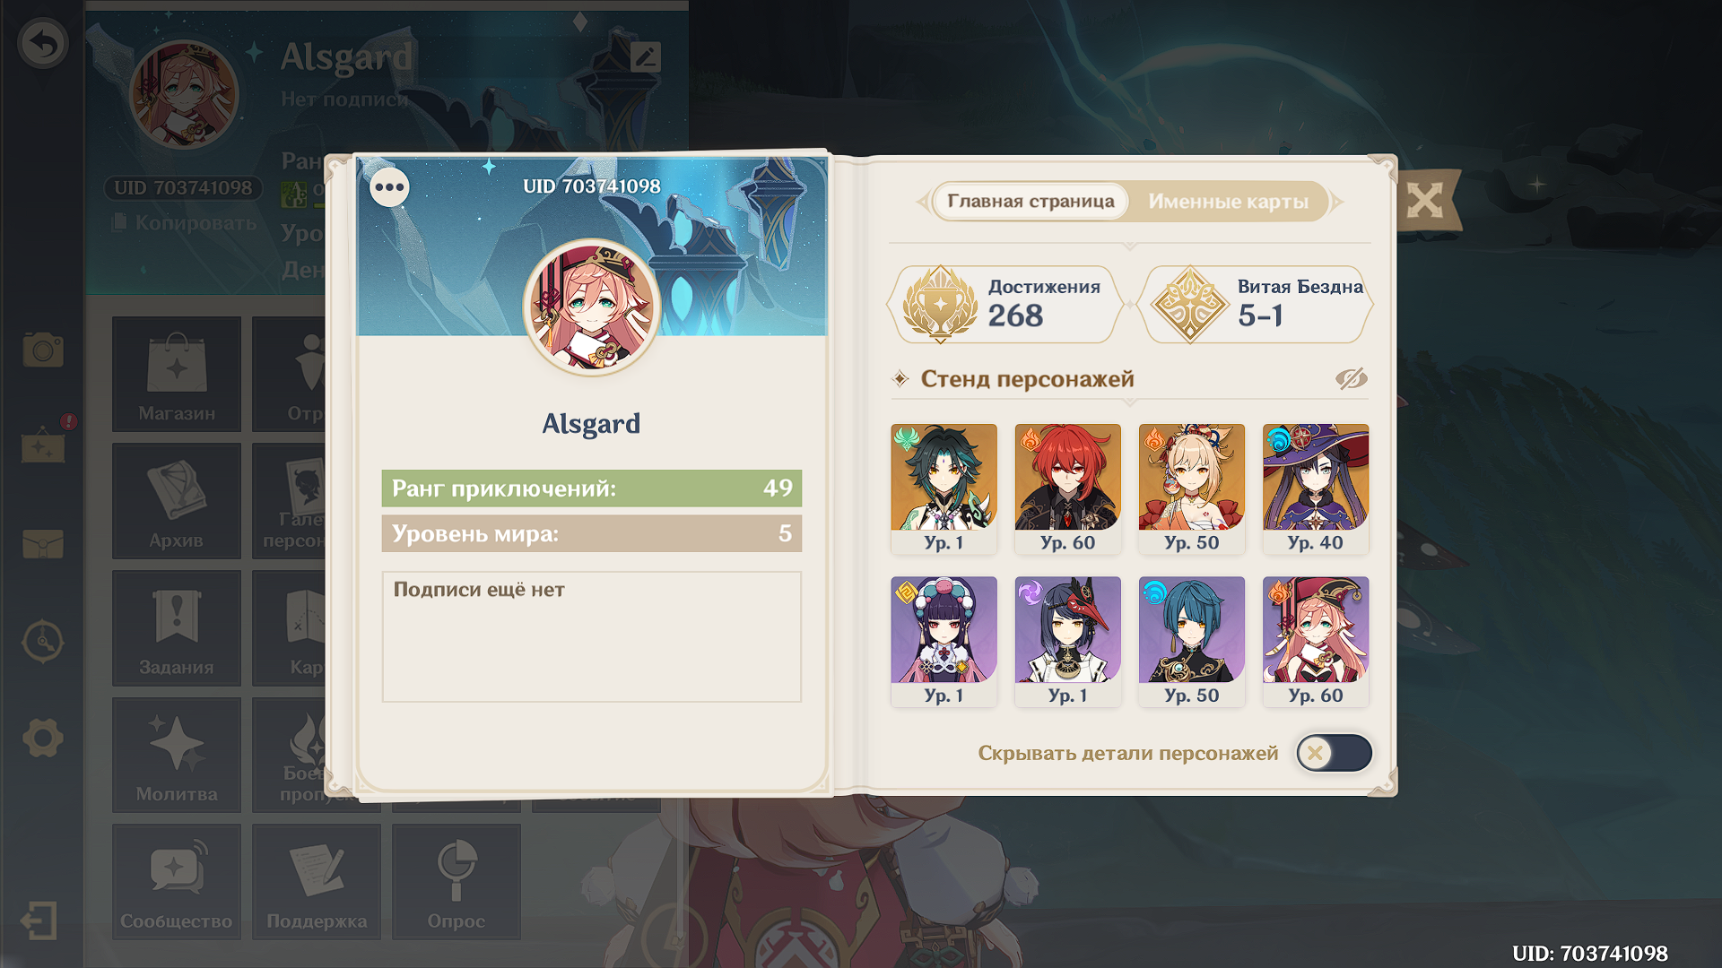Screen dimensions: 1722x968
Task: Select Diluc level 60 character card
Action: tap(1067, 489)
